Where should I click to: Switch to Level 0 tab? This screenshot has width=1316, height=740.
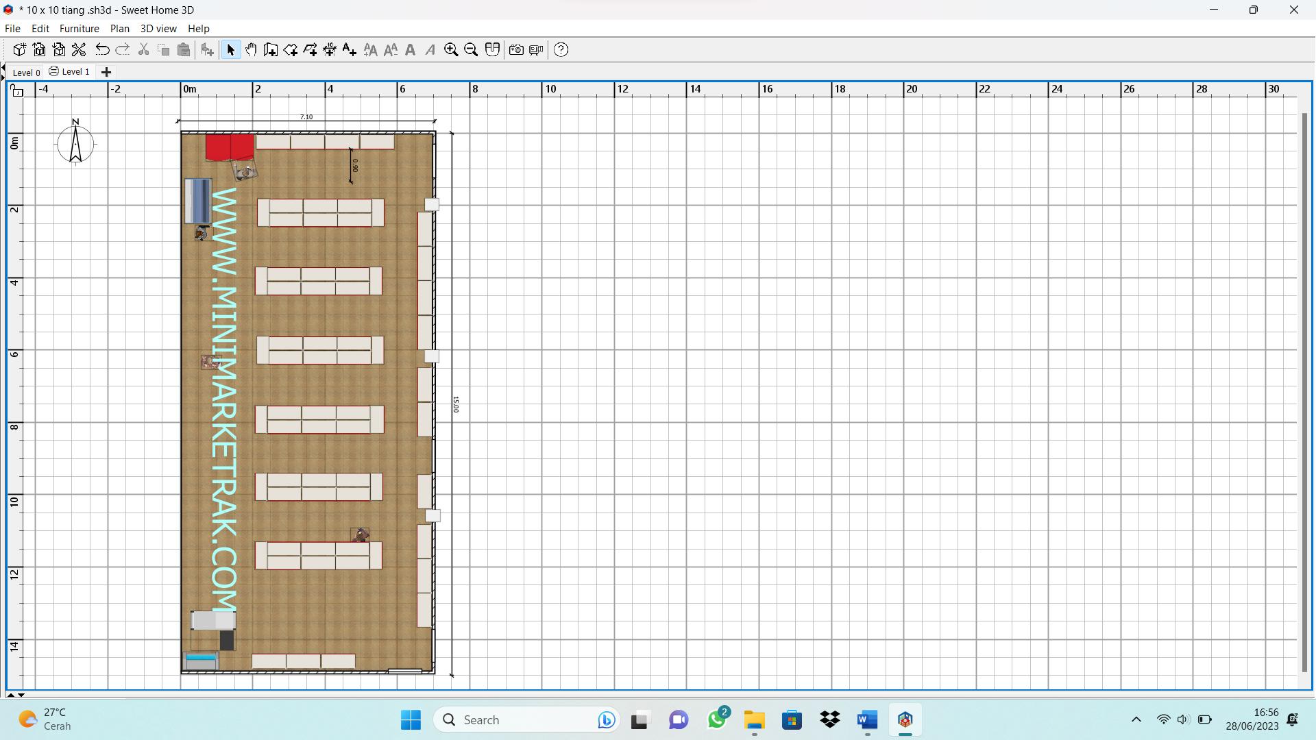click(x=25, y=71)
